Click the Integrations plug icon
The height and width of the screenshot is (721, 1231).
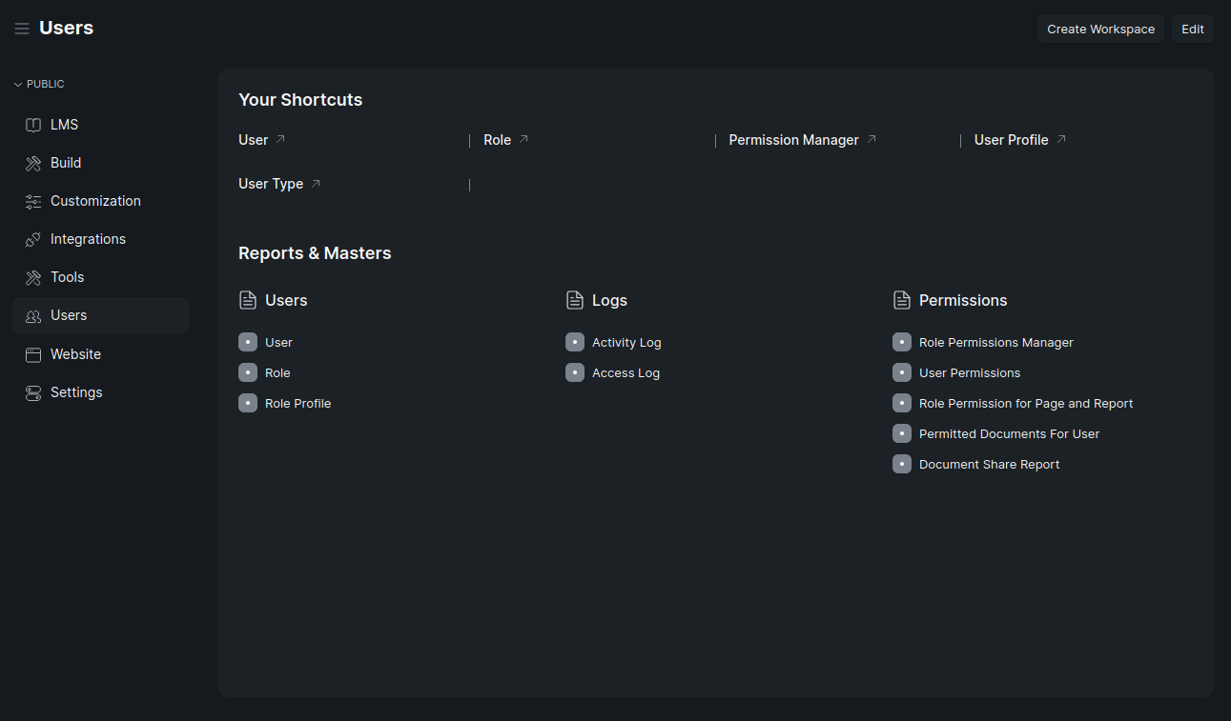tap(33, 239)
